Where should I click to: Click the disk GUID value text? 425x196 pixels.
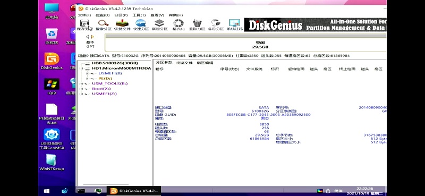[268, 115]
